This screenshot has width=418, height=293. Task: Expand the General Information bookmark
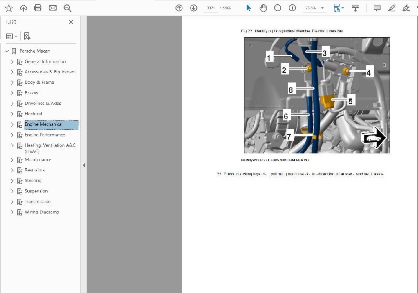(12, 62)
